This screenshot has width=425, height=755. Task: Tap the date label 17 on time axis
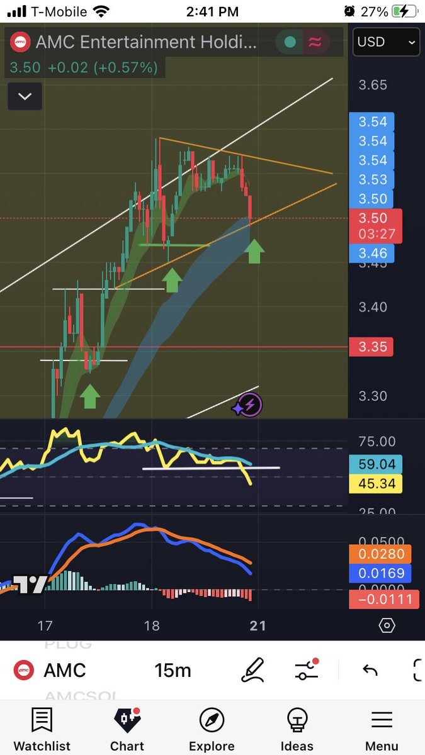(x=45, y=626)
